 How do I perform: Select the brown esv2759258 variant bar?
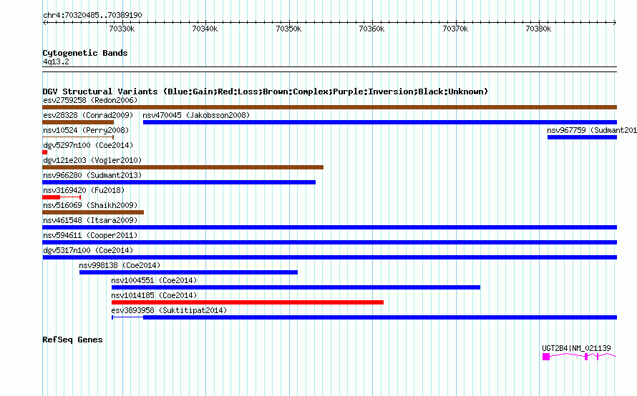pyautogui.click(x=329, y=107)
